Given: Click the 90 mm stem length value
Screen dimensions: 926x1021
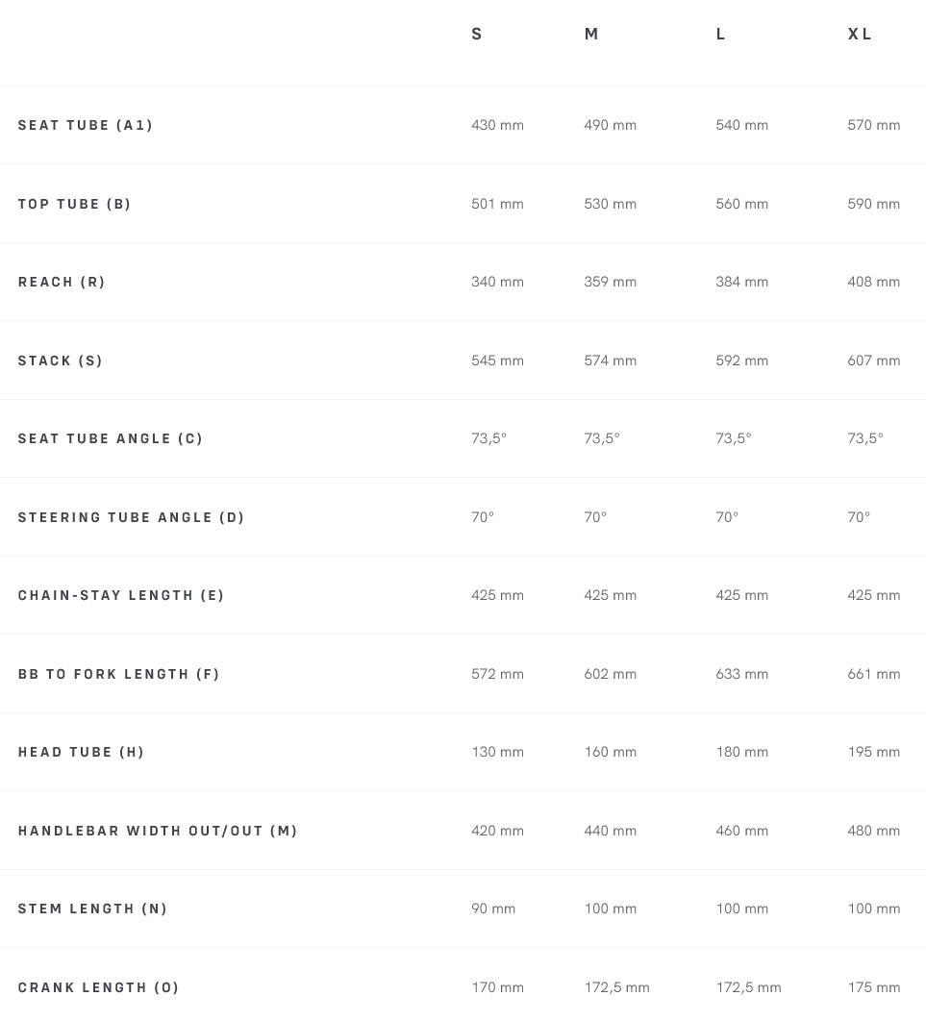Looking at the screenshot, I should [x=493, y=909].
